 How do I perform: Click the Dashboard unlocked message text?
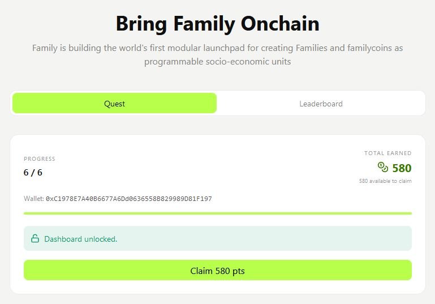[x=81, y=239]
